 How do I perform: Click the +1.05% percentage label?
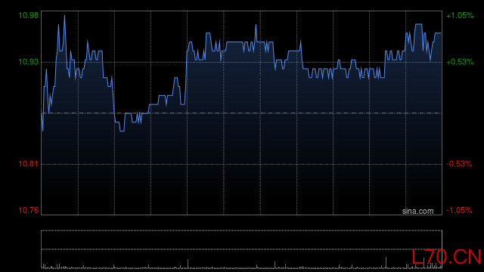(x=460, y=15)
